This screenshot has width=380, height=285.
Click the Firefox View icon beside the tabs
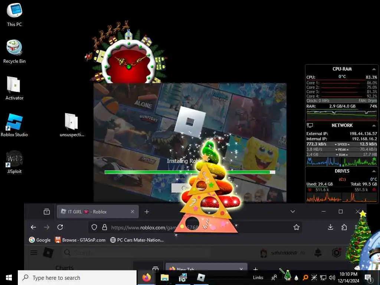[x=46, y=212]
